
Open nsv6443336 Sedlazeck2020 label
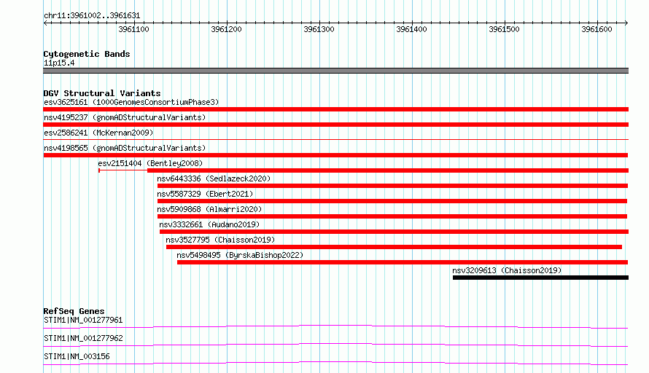coord(214,178)
